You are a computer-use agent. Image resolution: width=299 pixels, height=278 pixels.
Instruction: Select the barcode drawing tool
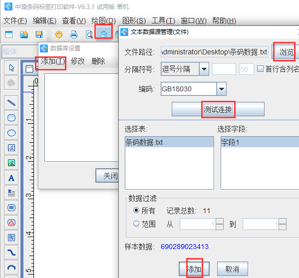(x=11, y=208)
